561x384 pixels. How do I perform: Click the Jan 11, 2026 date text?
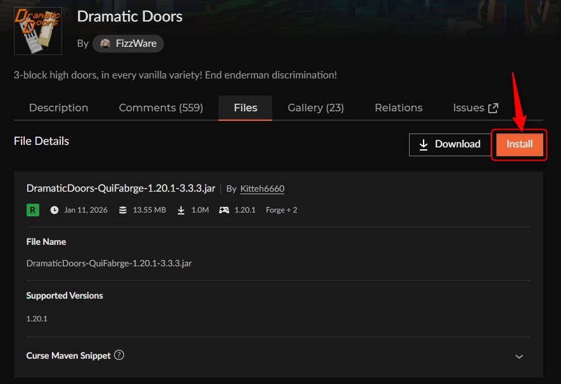coord(85,210)
